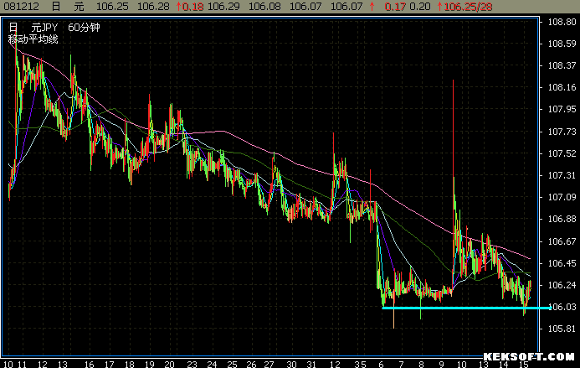Image resolution: width=580 pixels, height=368 pixels.
Task: Click the date label 9 on the time axis
Action: point(441,364)
